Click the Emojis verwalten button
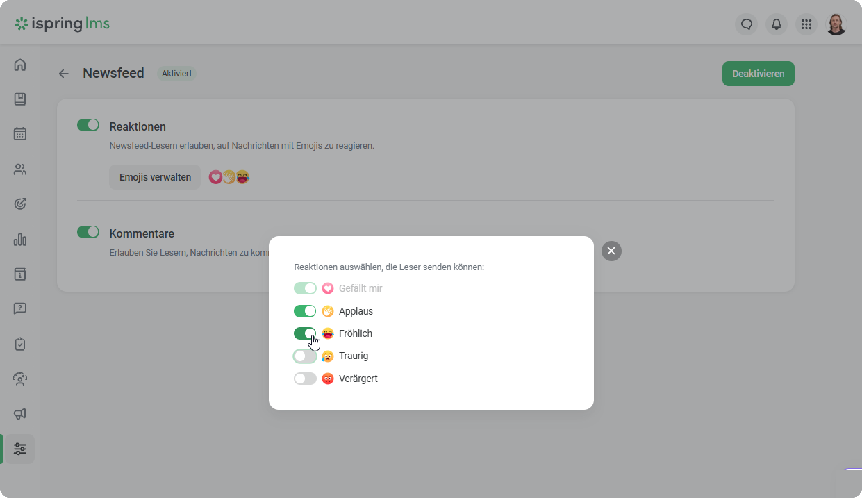862x498 pixels. pos(155,177)
